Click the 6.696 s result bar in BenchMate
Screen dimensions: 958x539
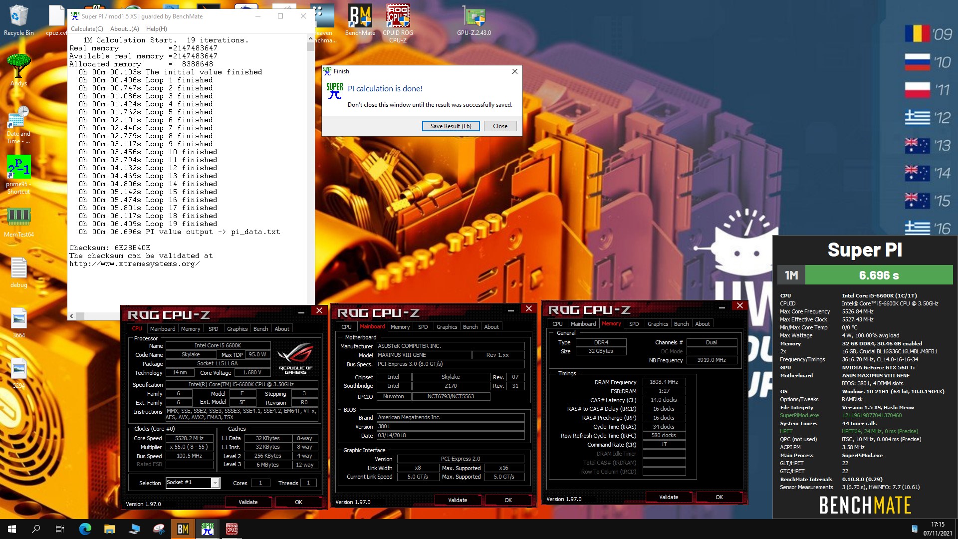click(879, 275)
